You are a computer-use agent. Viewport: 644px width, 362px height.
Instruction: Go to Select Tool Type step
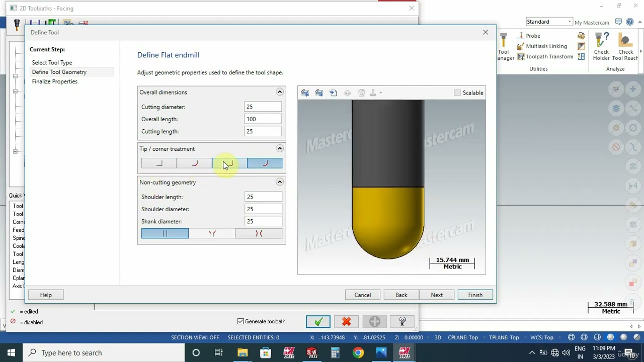pos(52,62)
